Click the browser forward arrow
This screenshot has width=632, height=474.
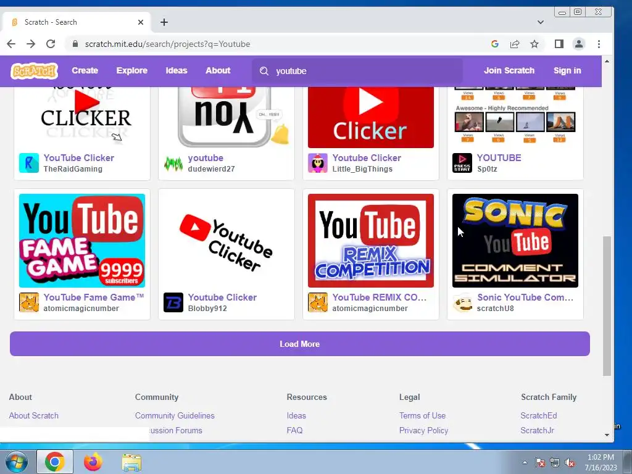31,44
